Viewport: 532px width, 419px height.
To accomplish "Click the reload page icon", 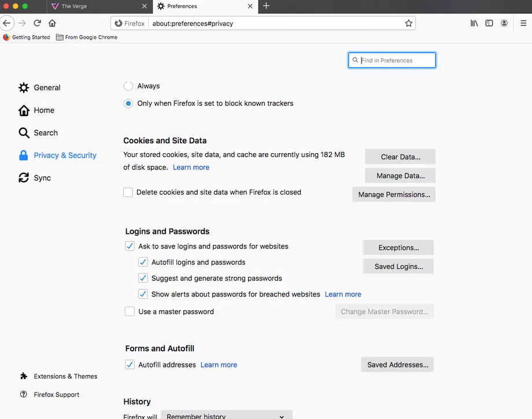I will pos(37,23).
